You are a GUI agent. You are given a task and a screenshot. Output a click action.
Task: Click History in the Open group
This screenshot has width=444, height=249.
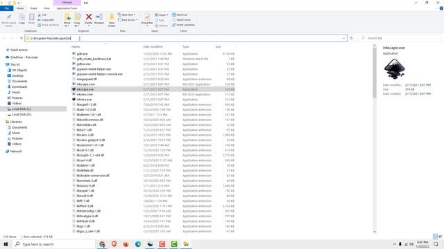tap(161, 26)
